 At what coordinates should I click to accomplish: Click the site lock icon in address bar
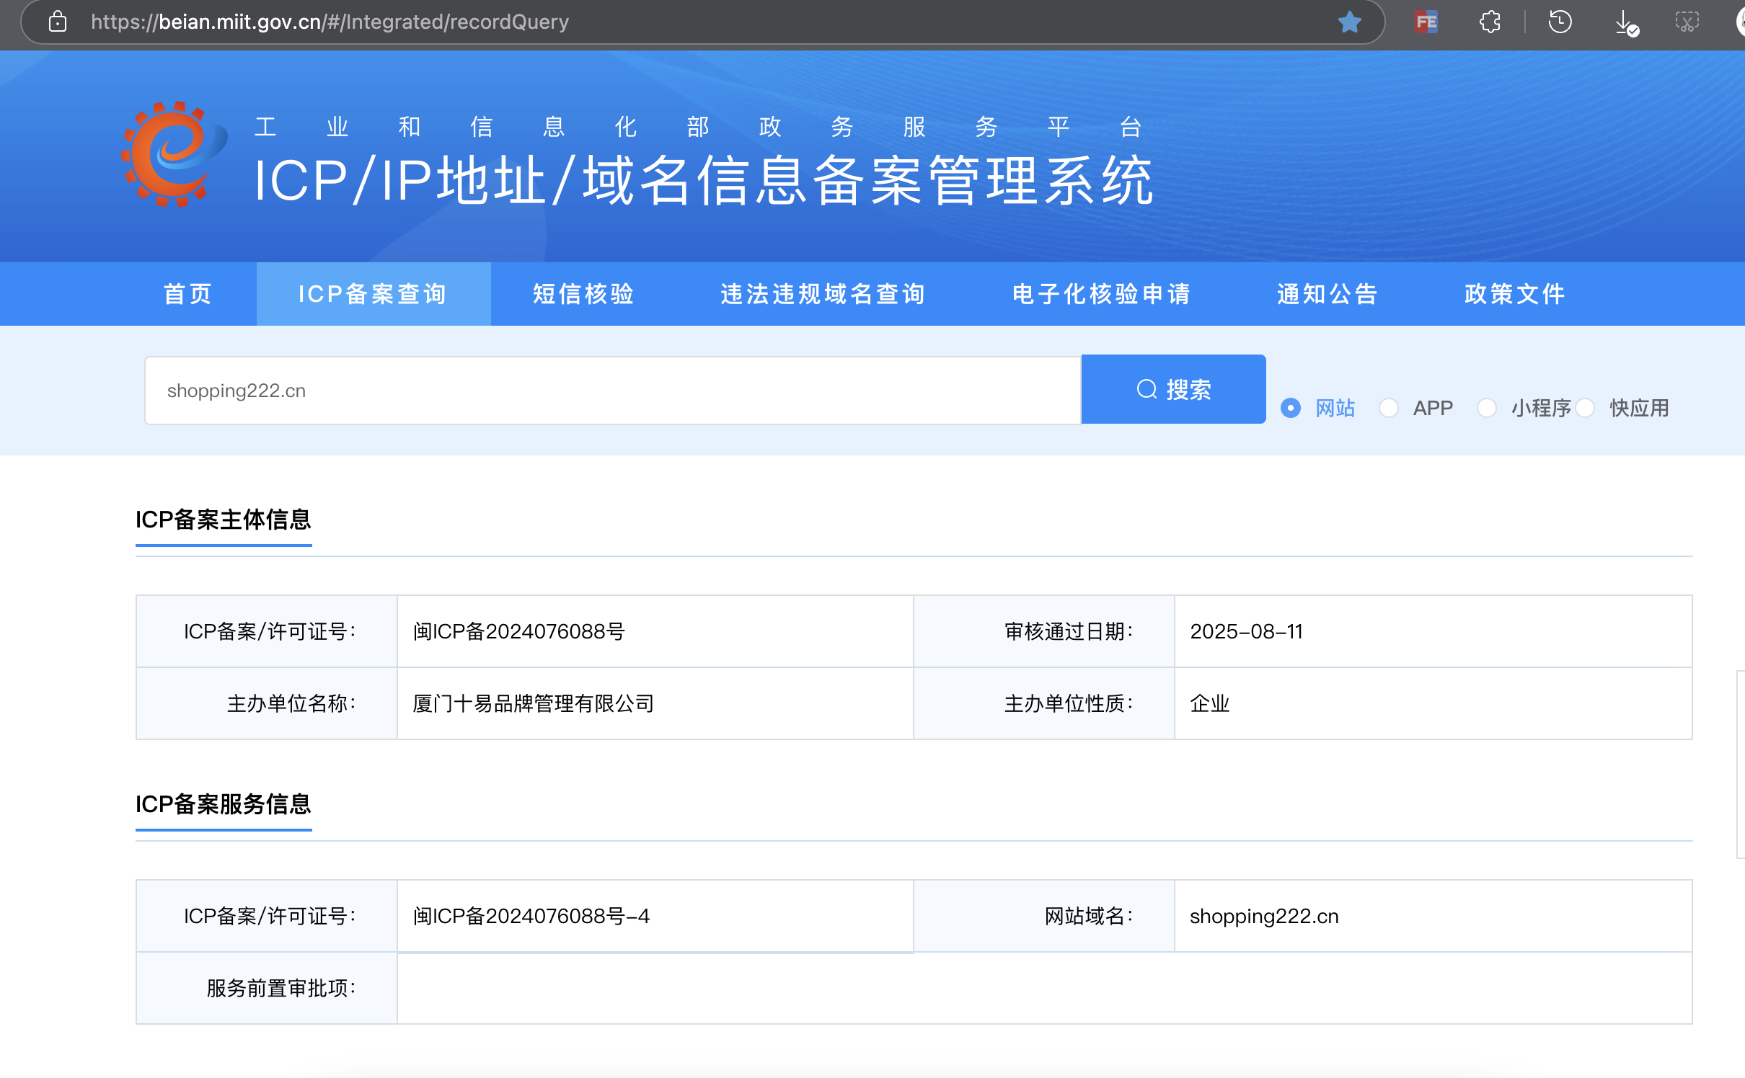(58, 22)
